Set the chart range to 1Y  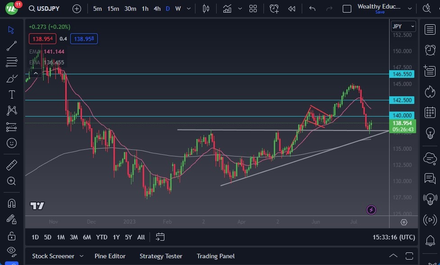click(116, 237)
